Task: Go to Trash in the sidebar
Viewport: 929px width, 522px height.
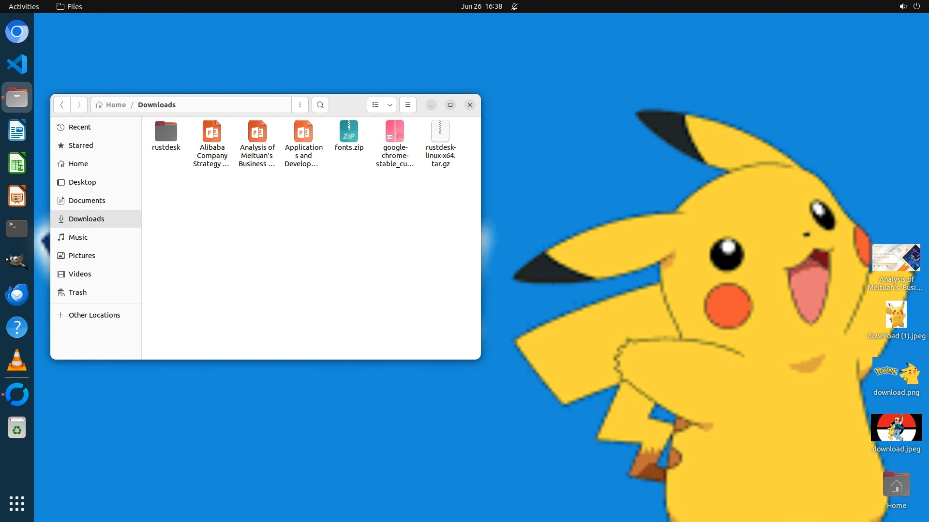Action: point(77,292)
